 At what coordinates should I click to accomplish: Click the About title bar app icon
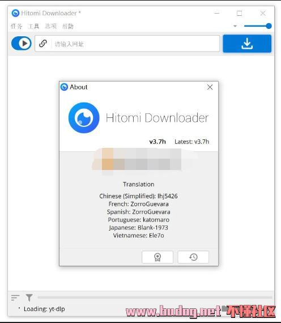(64, 87)
